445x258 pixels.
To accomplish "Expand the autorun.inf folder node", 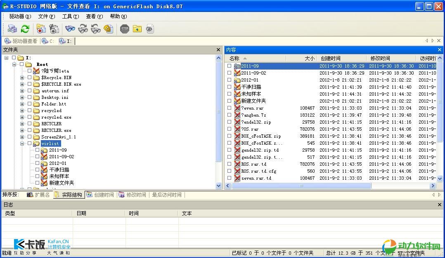I will (22, 91).
